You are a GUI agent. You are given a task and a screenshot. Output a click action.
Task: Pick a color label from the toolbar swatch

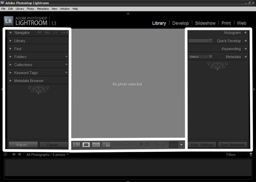pos(173,144)
